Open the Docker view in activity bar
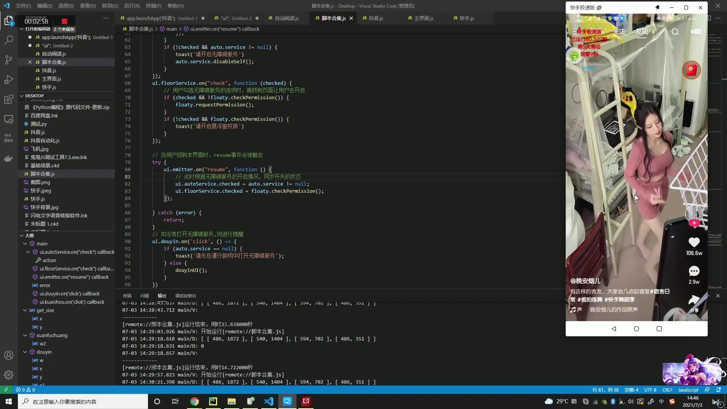The image size is (727, 409). click(x=9, y=159)
